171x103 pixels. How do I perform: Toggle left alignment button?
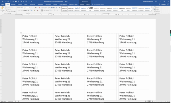click(x=42, y=10)
